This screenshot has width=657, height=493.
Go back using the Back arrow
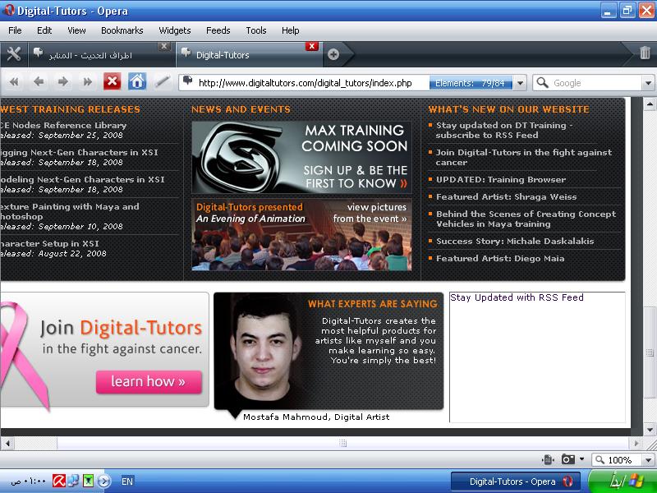[38, 81]
